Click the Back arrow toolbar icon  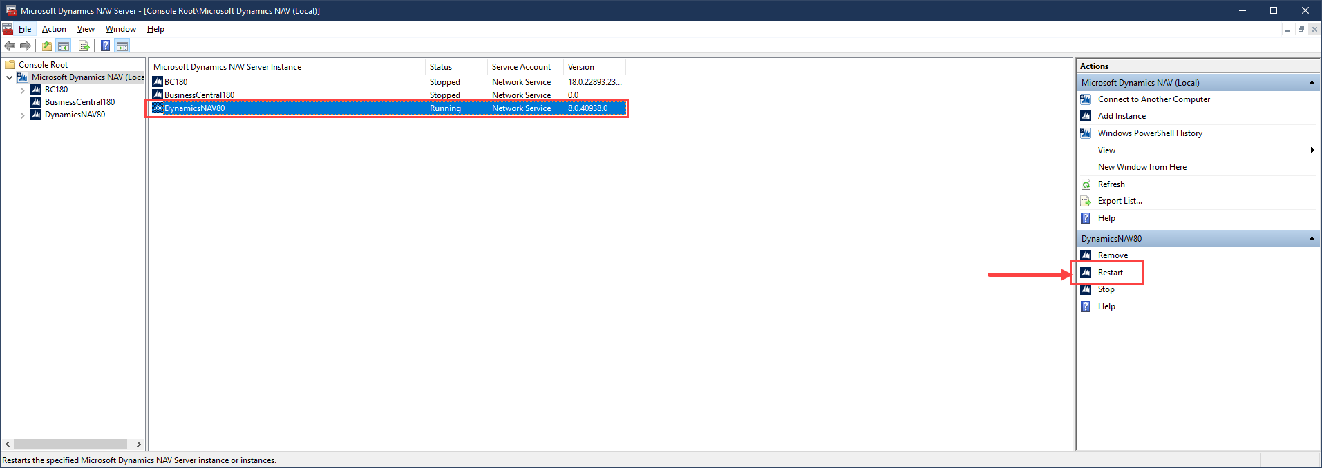point(10,46)
